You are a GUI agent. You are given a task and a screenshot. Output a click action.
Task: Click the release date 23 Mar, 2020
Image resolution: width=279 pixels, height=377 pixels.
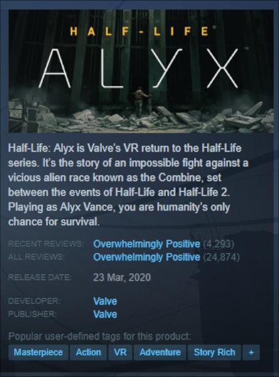[122, 277]
